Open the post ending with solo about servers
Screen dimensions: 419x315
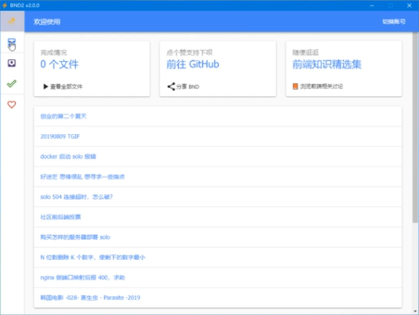(75, 237)
